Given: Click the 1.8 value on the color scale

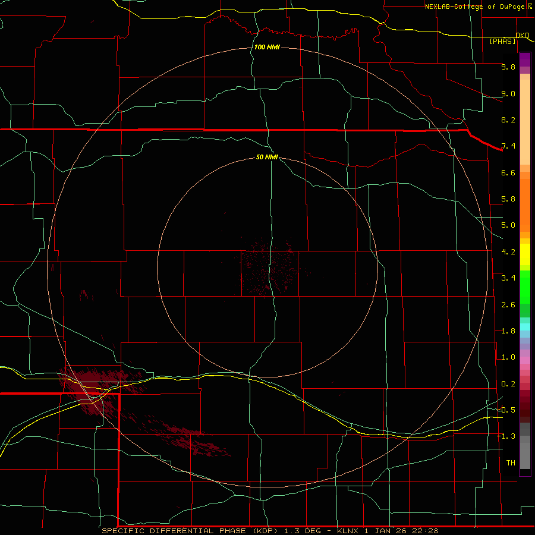Looking at the screenshot, I should [x=508, y=331].
